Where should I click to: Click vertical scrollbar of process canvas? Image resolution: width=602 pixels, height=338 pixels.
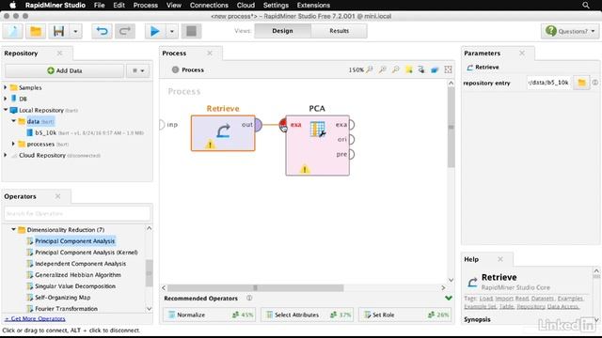pyautogui.click(x=451, y=127)
